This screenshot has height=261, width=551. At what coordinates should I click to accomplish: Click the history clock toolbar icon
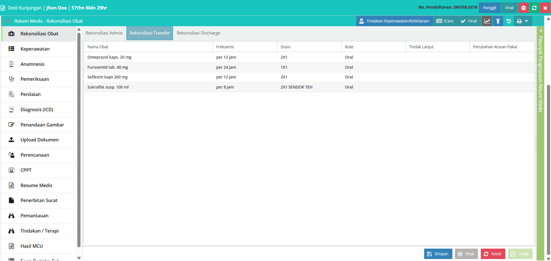click(x=509, y=21)
